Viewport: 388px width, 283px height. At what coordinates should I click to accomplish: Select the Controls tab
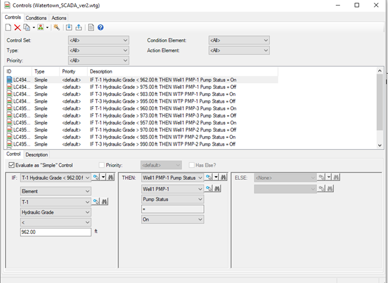pyautogui.click(x=13, y=17)
